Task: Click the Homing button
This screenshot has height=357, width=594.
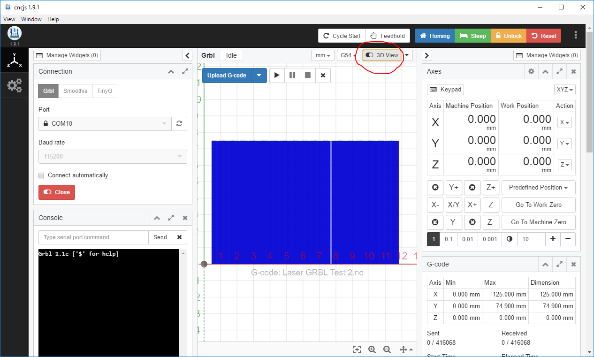Action: point(434,36)
